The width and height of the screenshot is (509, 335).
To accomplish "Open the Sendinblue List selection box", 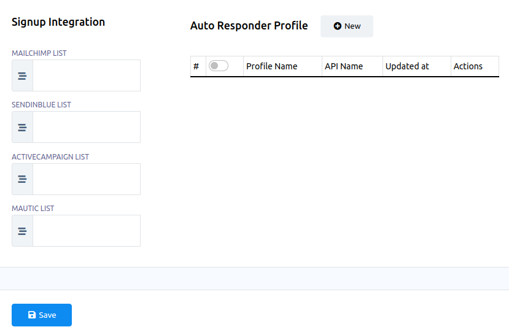I will [x=86, y=127].
